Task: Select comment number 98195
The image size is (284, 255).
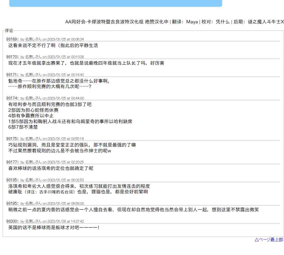Action: point(12,203)
